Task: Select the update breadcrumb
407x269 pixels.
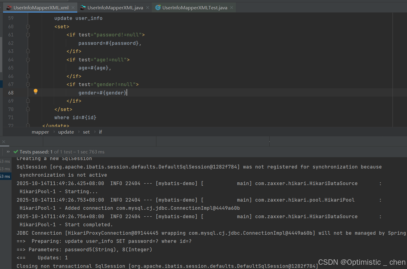Action: coord(66,132)
